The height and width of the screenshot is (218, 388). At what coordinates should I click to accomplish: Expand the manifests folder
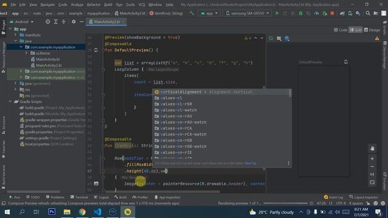tap(16, 35)
